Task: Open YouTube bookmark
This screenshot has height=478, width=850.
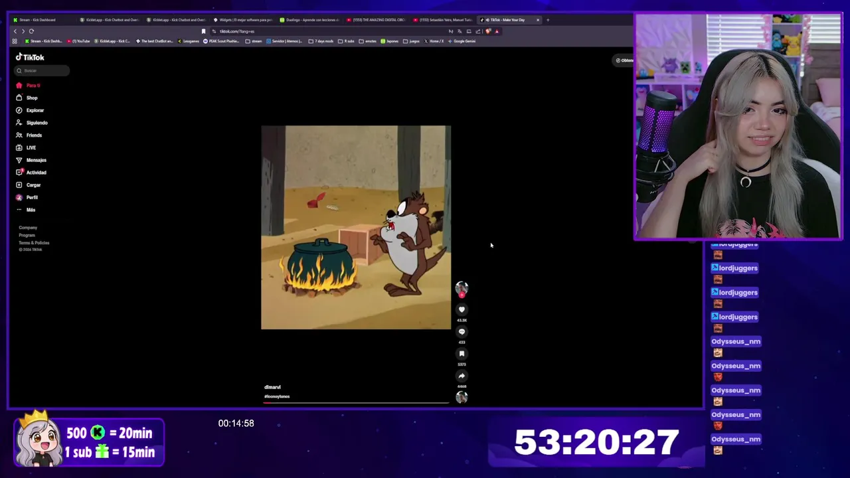Action: pyautogui.click(x=79, y=41)
